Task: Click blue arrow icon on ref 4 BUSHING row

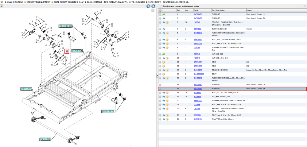Action: (164, 29)
